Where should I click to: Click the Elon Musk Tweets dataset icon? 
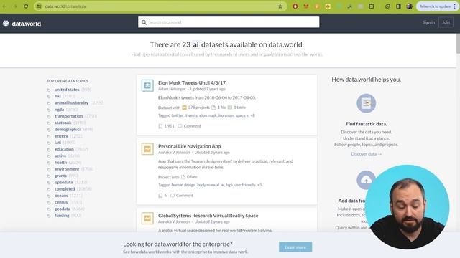[x=147, y=85]
